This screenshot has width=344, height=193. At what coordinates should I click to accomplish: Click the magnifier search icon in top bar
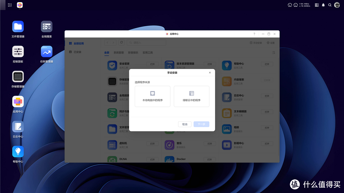[330, 5]
